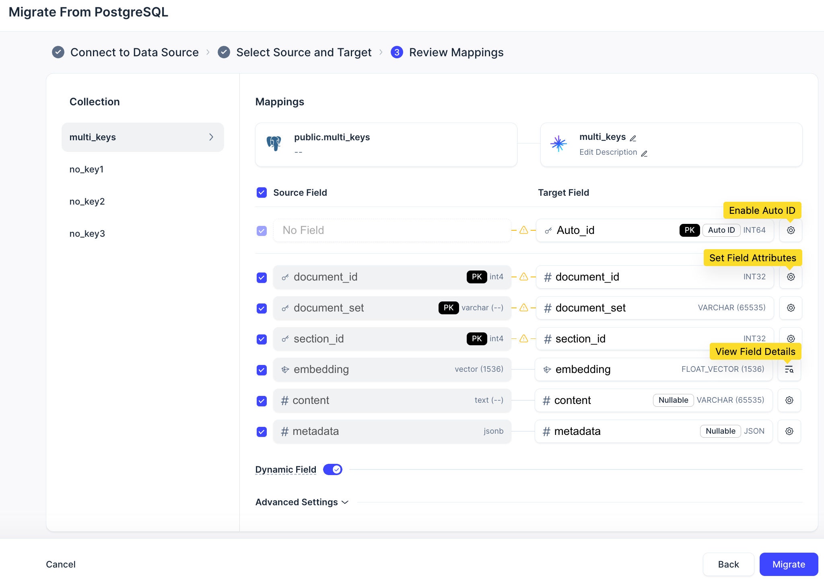Click vector icon on source embedding field
Viewport: 824px width, 582px height.
[285, 370]
